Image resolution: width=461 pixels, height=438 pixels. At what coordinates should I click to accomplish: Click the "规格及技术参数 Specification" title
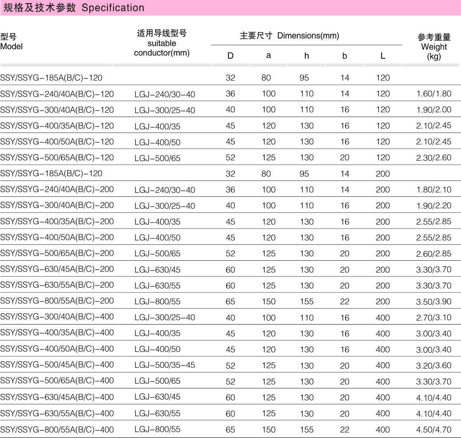74,8
